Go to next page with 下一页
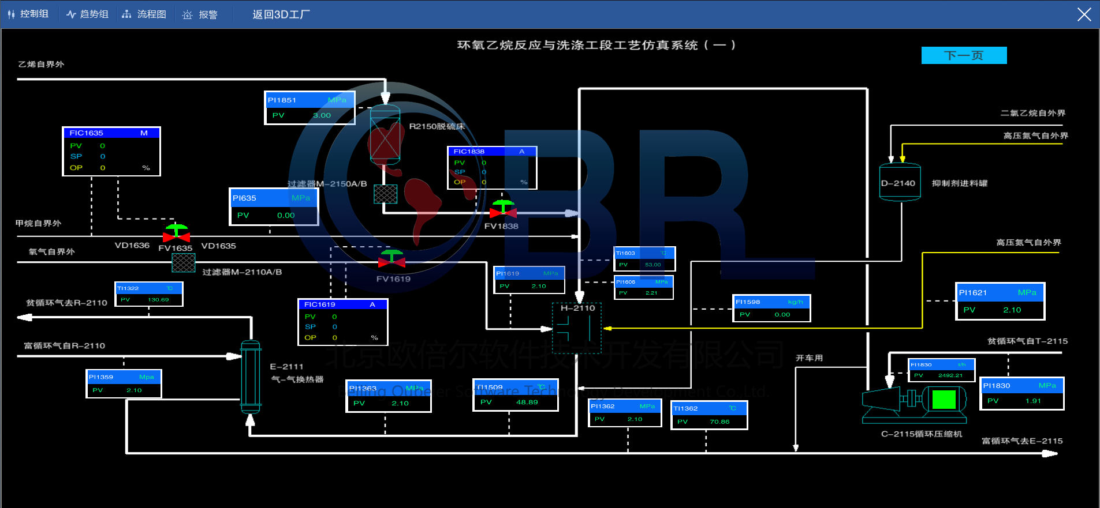The width and height of the screenshot is (1100, 508). coord(963,55)
